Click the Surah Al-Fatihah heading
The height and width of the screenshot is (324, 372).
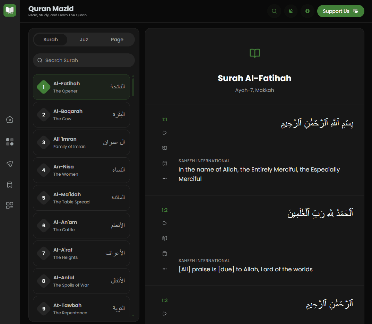(x=254, y=78)
